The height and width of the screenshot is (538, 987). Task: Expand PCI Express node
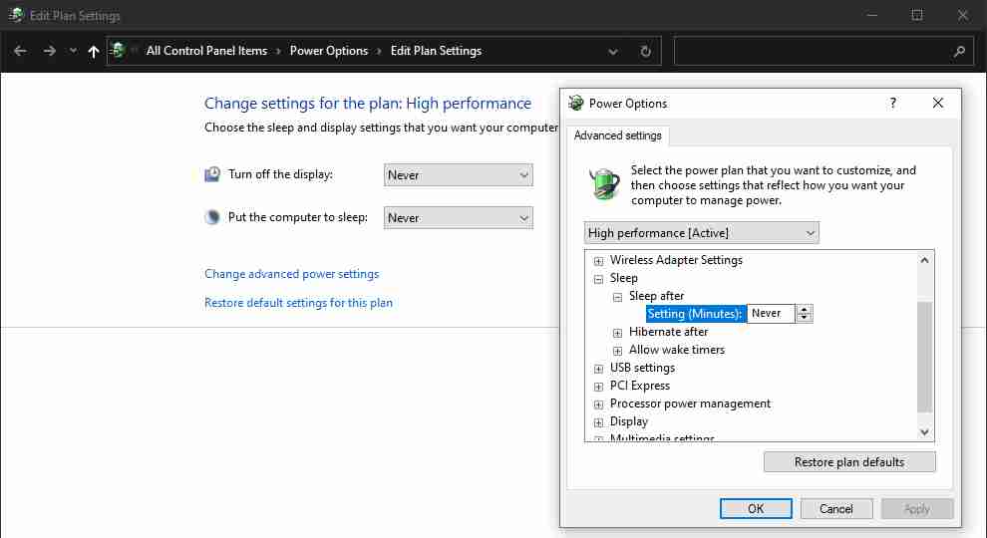tap(598, 387)
